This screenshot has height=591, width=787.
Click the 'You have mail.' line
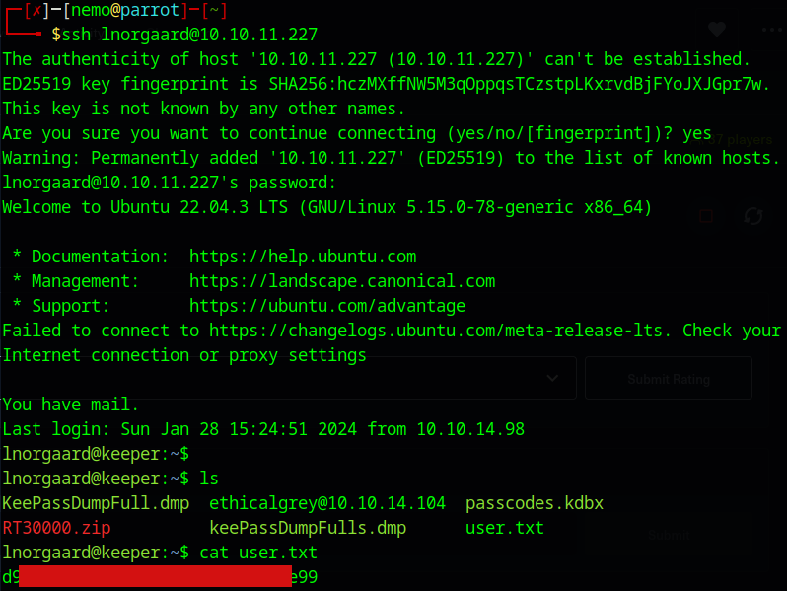[71, 405]
